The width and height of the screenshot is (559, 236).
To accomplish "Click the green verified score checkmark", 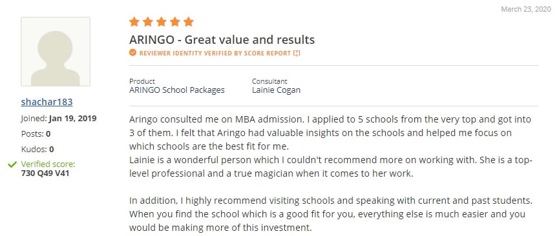I will (12, 164).
